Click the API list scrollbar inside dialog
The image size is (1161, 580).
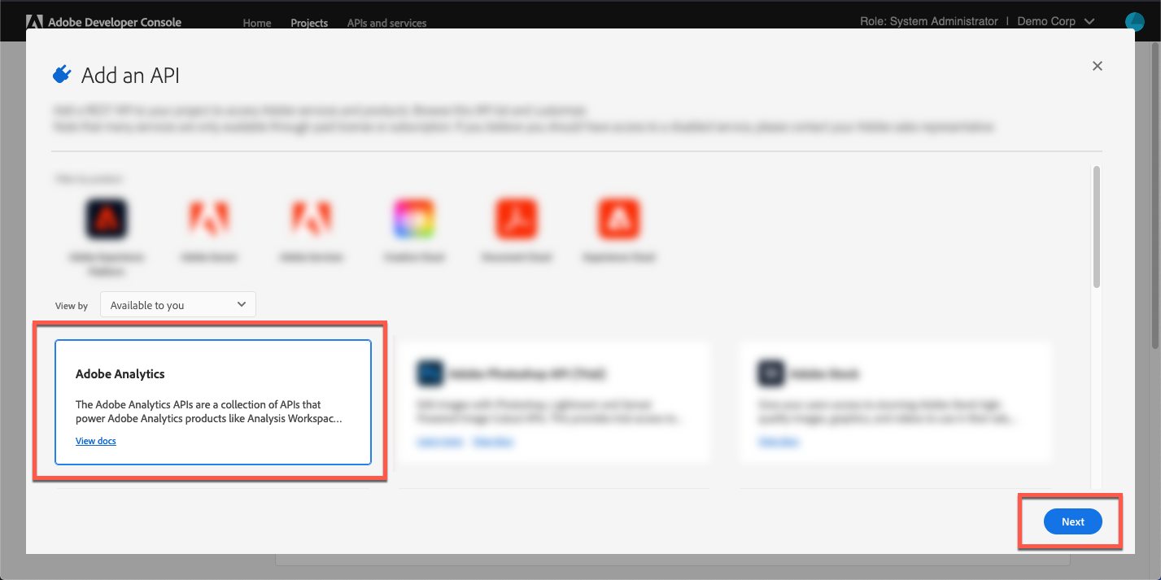click(x=1097, y=227)
